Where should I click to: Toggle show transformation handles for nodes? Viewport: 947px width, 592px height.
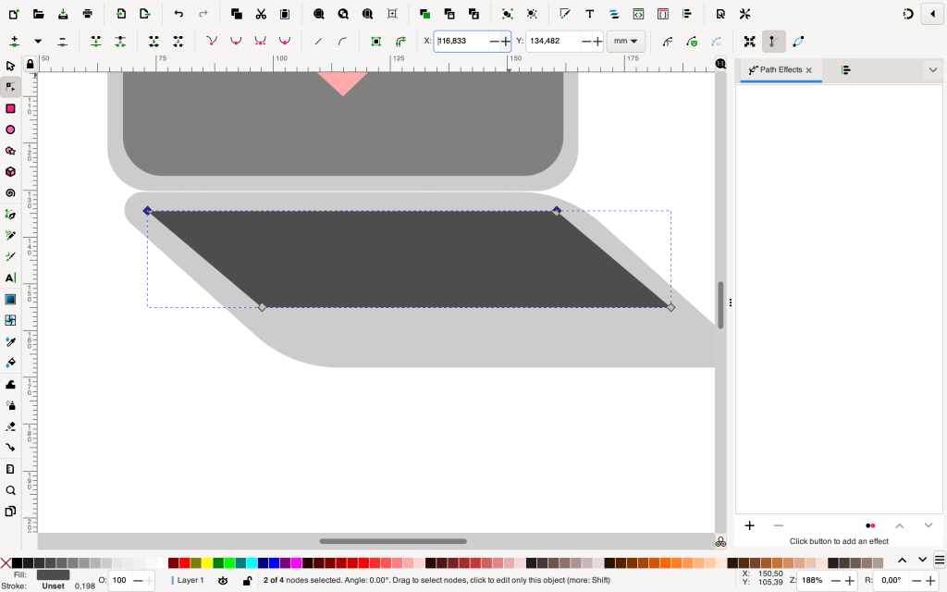click(749, 41)
